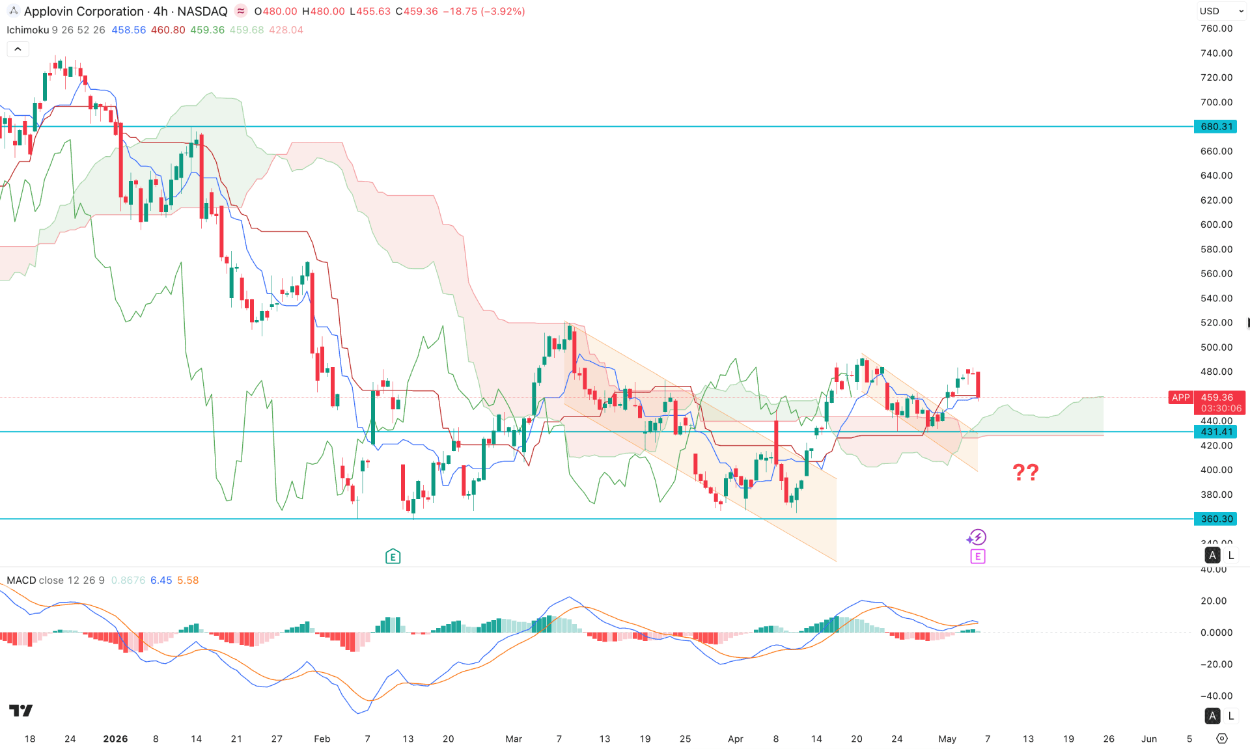1250x749 pixels.
Task: Click the TradingView logo watermark
Action: [x=21, y=711]
